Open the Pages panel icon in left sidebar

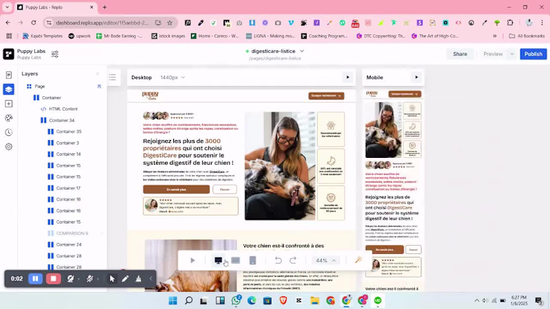tap(9, 75)
